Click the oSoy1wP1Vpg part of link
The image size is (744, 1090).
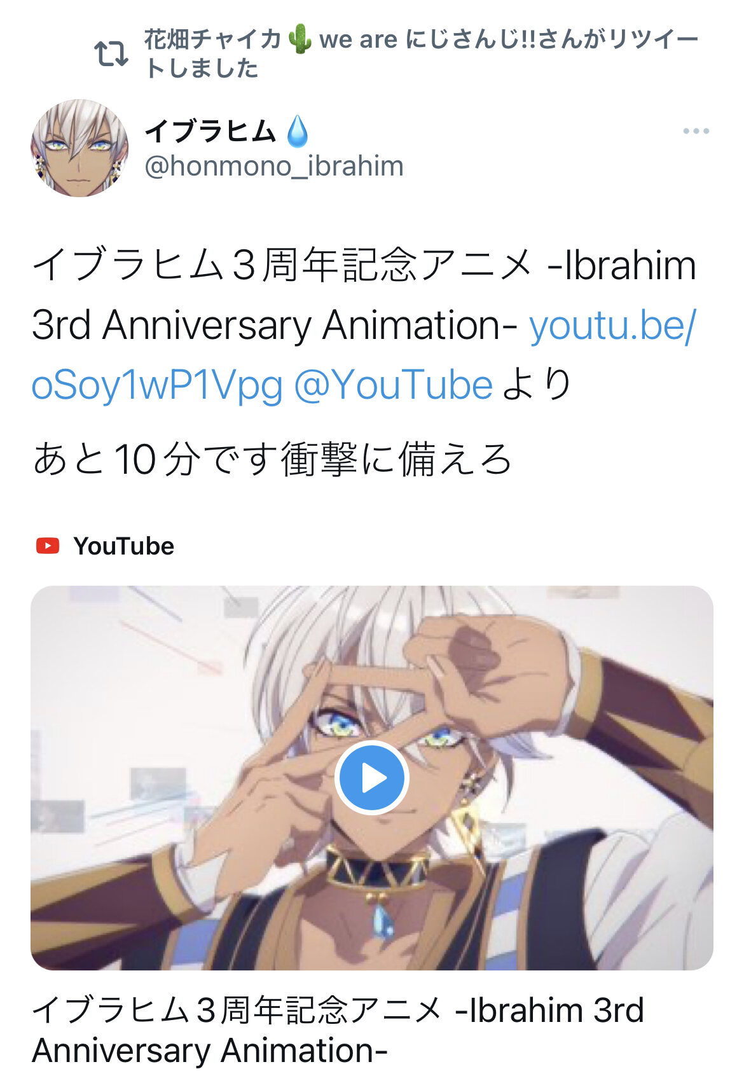click(157, 385)
